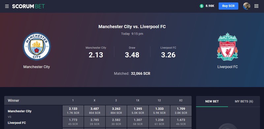Click the 8.98K balance amount

(210, 6)
